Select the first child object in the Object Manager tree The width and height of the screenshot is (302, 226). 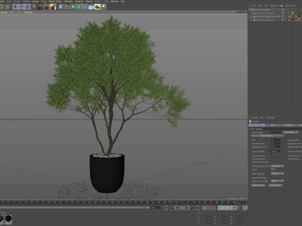(x=265, y=13)
